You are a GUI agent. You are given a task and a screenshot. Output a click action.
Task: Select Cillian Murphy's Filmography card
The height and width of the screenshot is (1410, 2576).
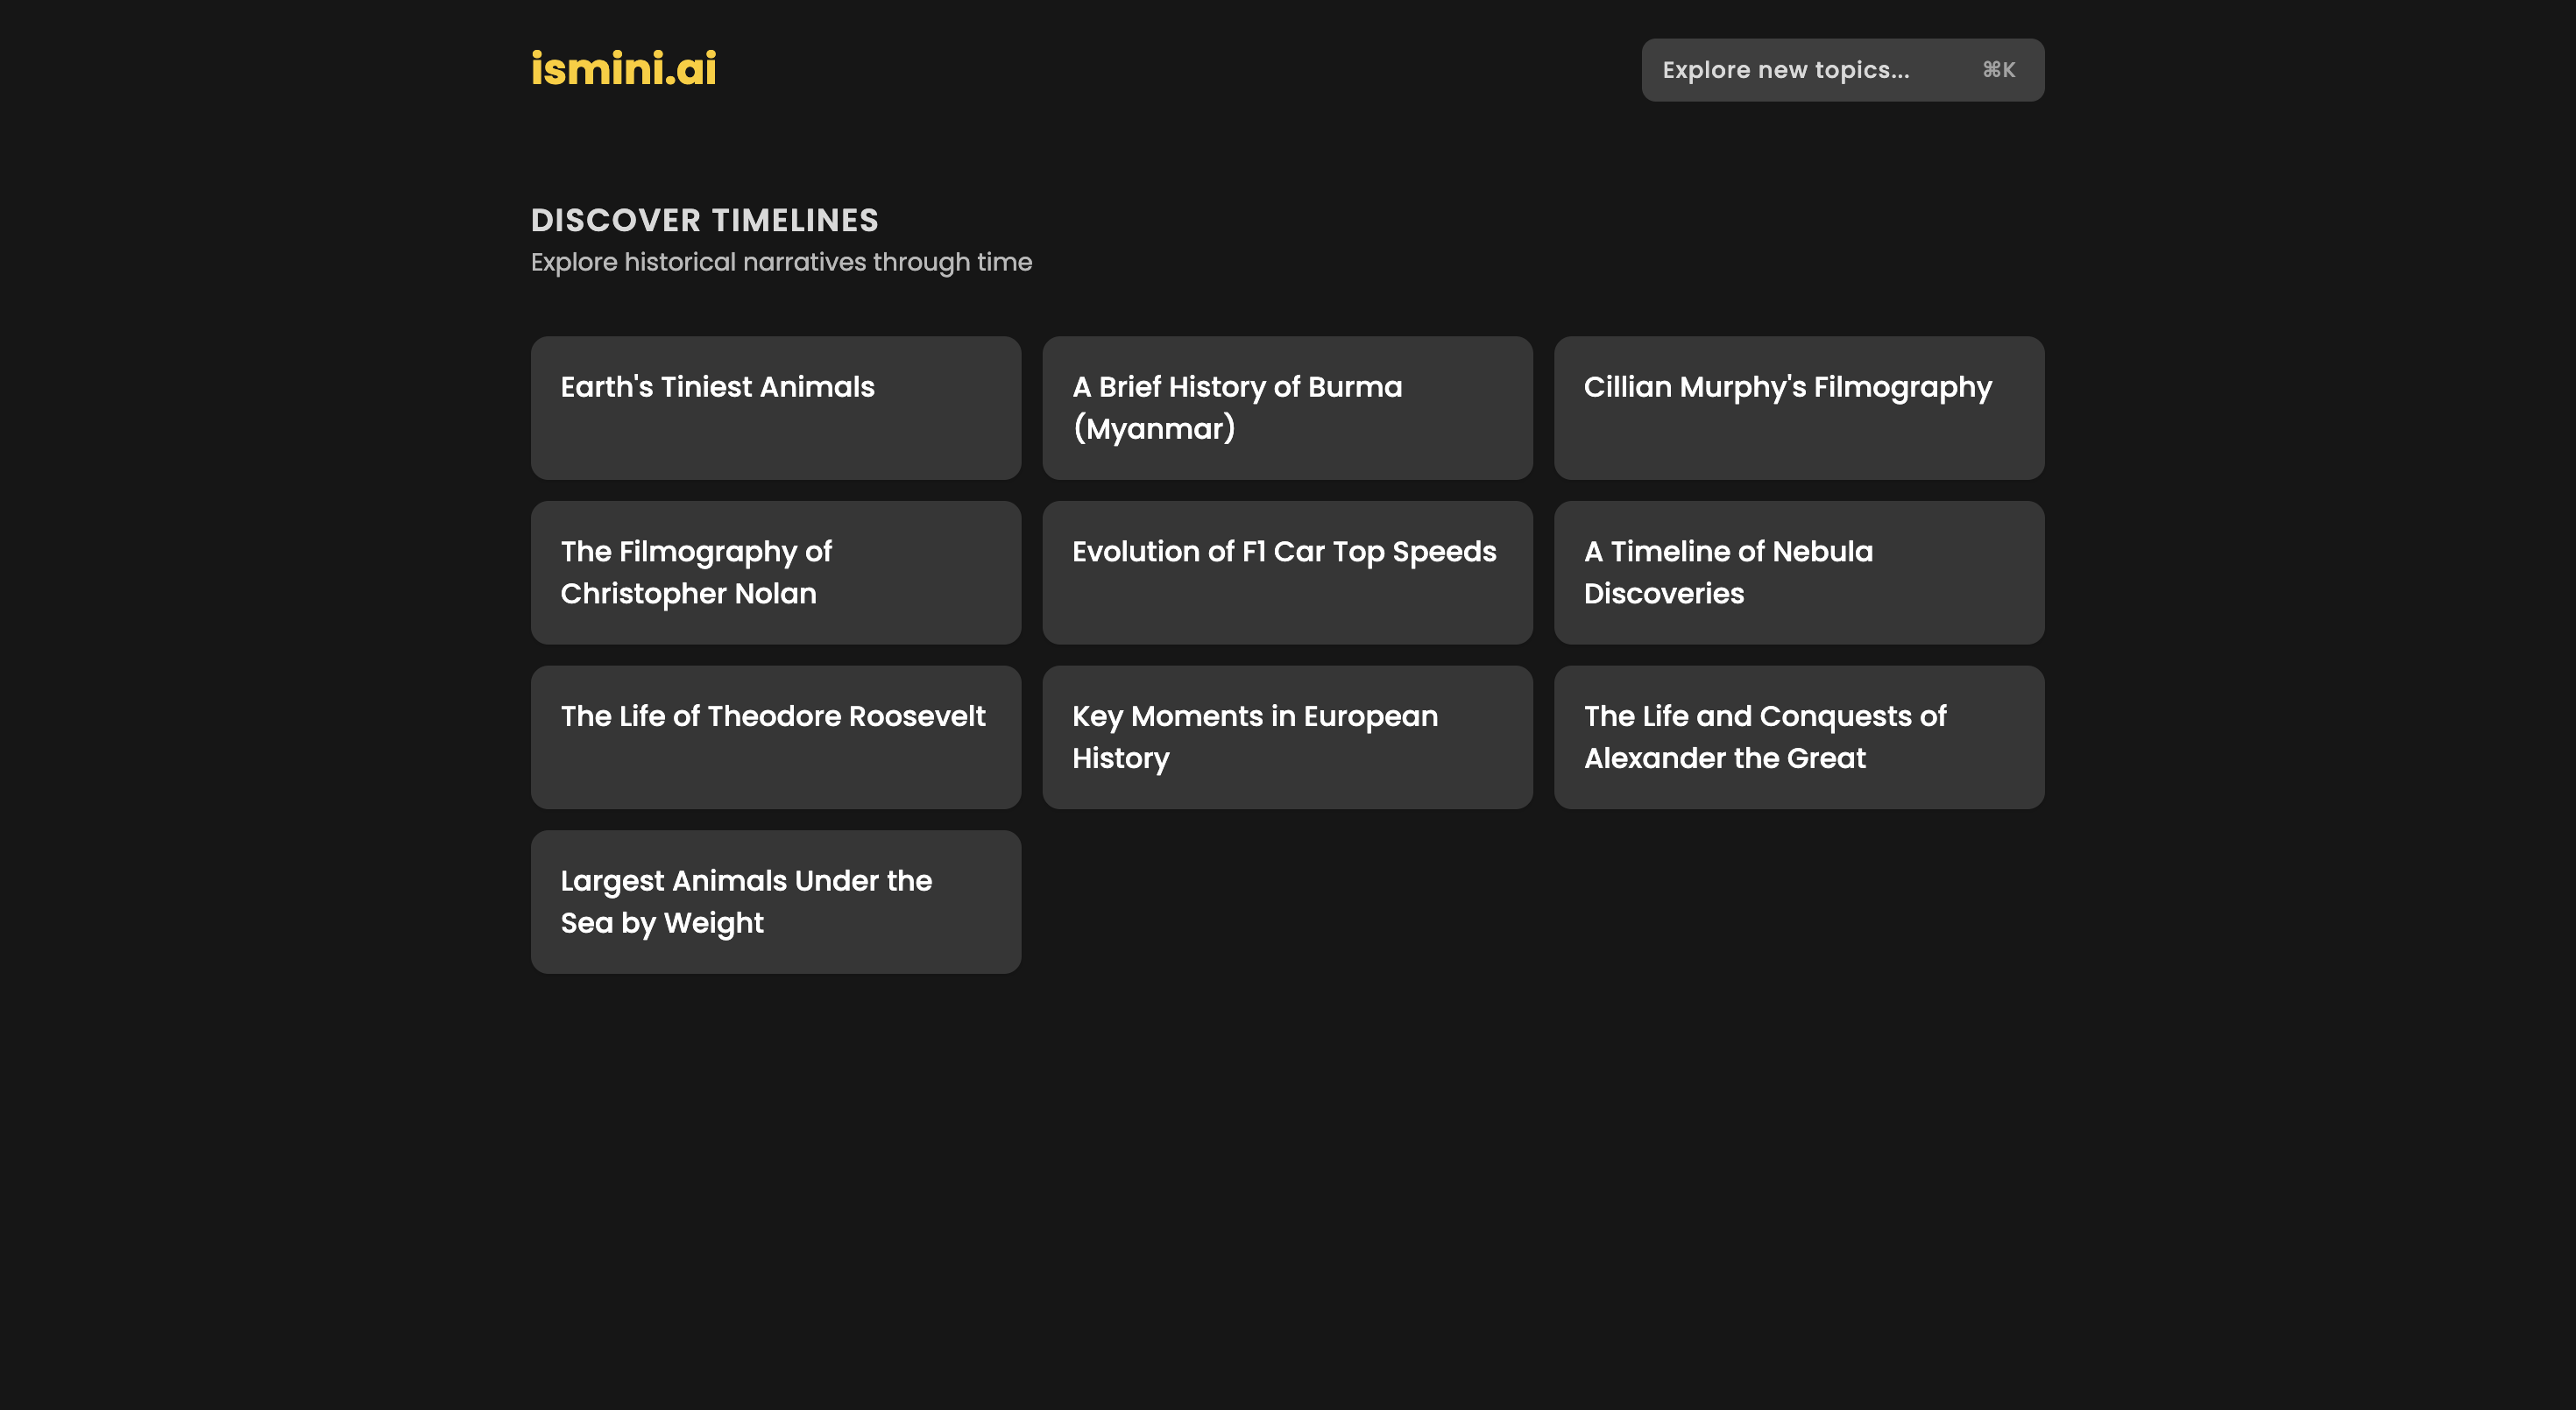point(1798,408)
